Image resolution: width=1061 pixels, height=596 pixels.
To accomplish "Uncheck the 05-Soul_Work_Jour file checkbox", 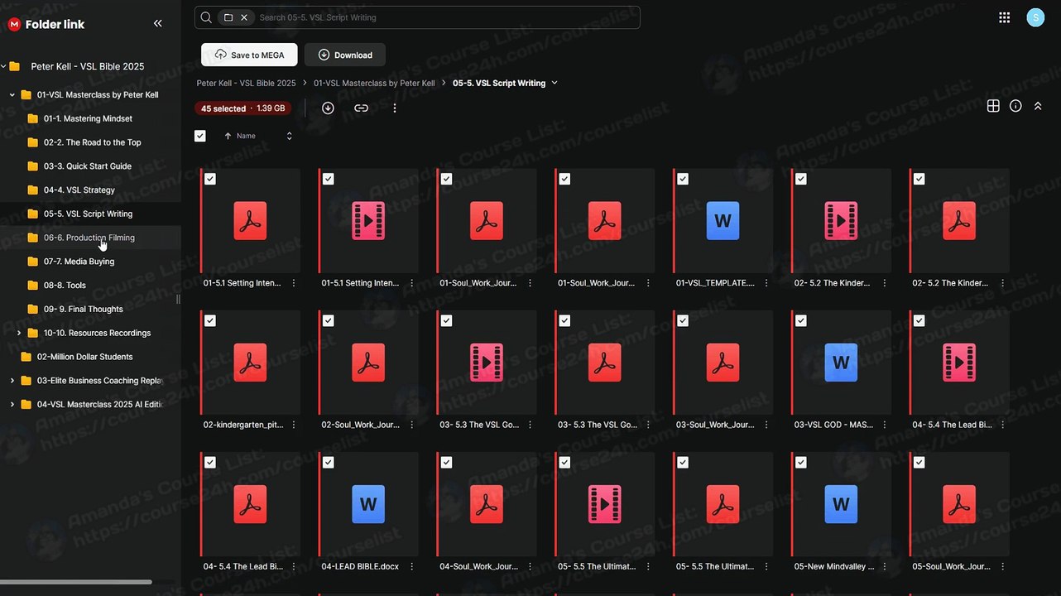I will tap(919, 463).
